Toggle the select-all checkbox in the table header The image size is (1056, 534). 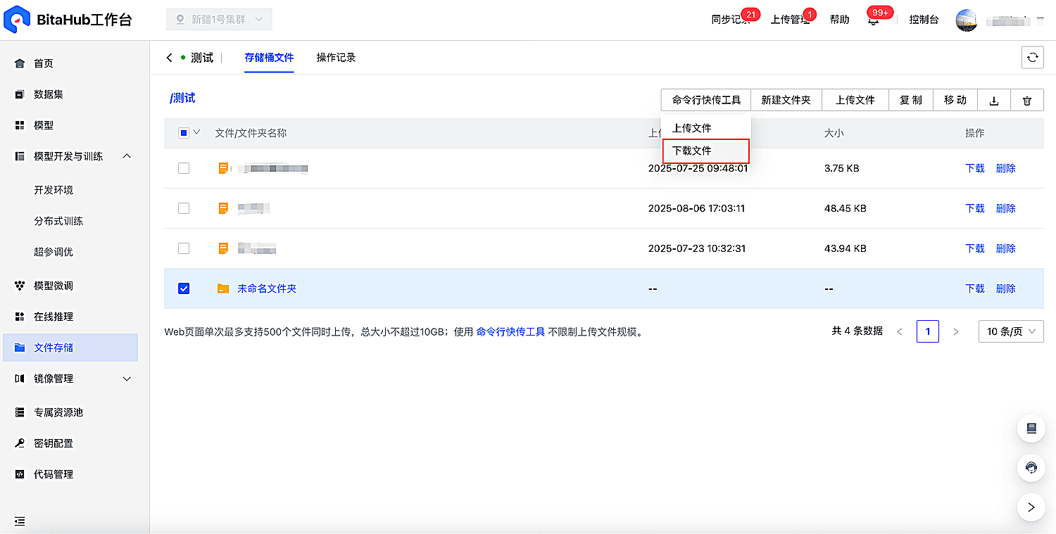pyautogui.click(x=184, y=132)
